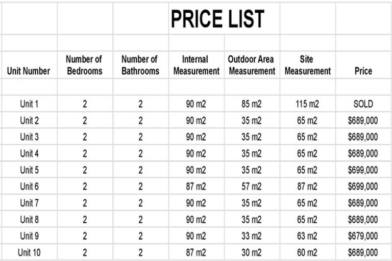The width and height of the screenshot is (392, 261).
Task: Select the Unit 1 cell
Action: click(x=29, y=104)
